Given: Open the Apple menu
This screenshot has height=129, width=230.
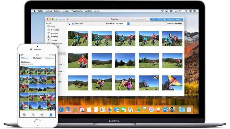Looking at the screenshot, I should tap(34, 11).
